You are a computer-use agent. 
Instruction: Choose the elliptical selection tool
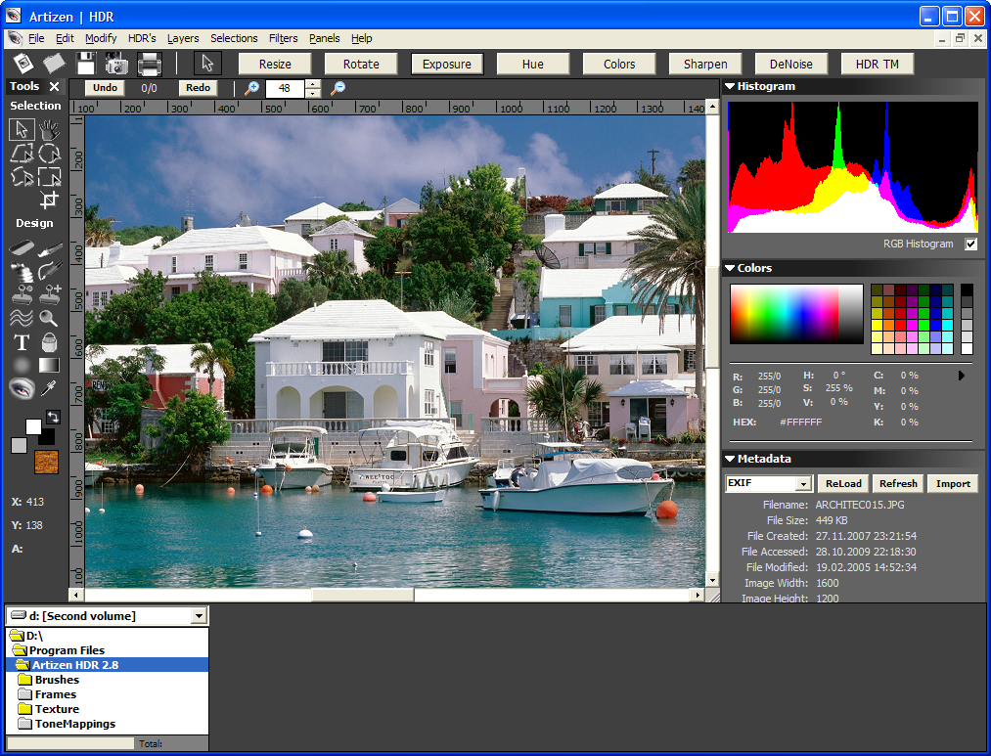tap(49, 154)
